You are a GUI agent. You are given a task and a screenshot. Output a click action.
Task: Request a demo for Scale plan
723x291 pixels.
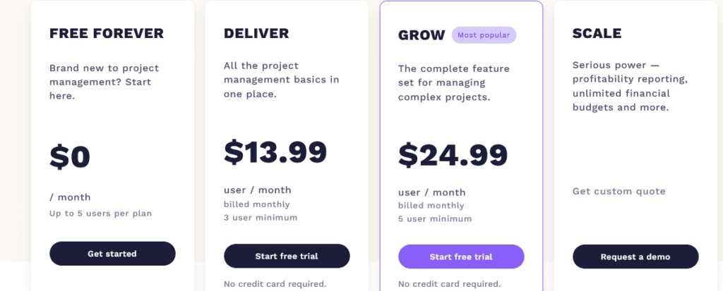tap(635, 256)
